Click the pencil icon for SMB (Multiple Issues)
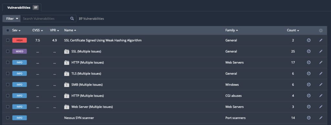Viewport: 331px width, 125px height. [x=321, y=85]
